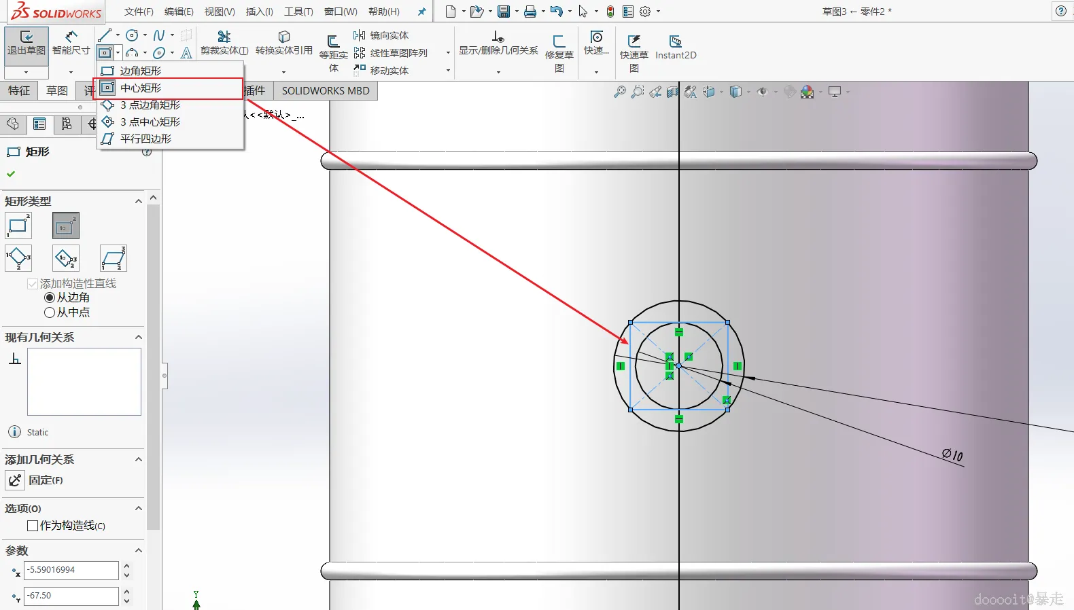Select the parallelogram type in panel
The height and width of the screenshot is (610, 1074).
tap(114, 258)
